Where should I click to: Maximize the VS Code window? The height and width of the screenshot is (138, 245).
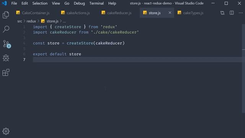pos(226,3)
